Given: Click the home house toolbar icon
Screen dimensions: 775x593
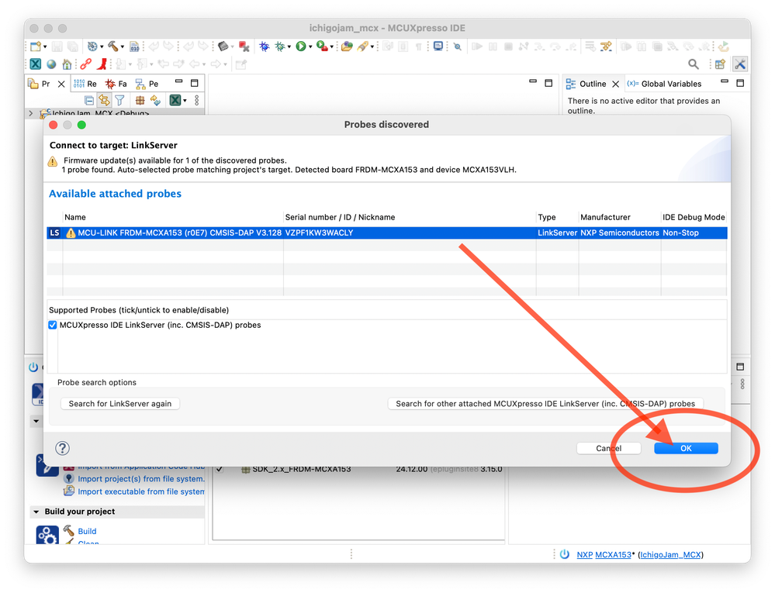Looking at the screenshot, I should pyautogui.click(x=67, y=64).
